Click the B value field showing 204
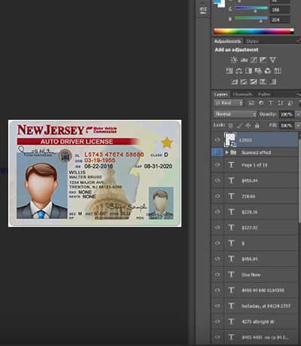 280,20
